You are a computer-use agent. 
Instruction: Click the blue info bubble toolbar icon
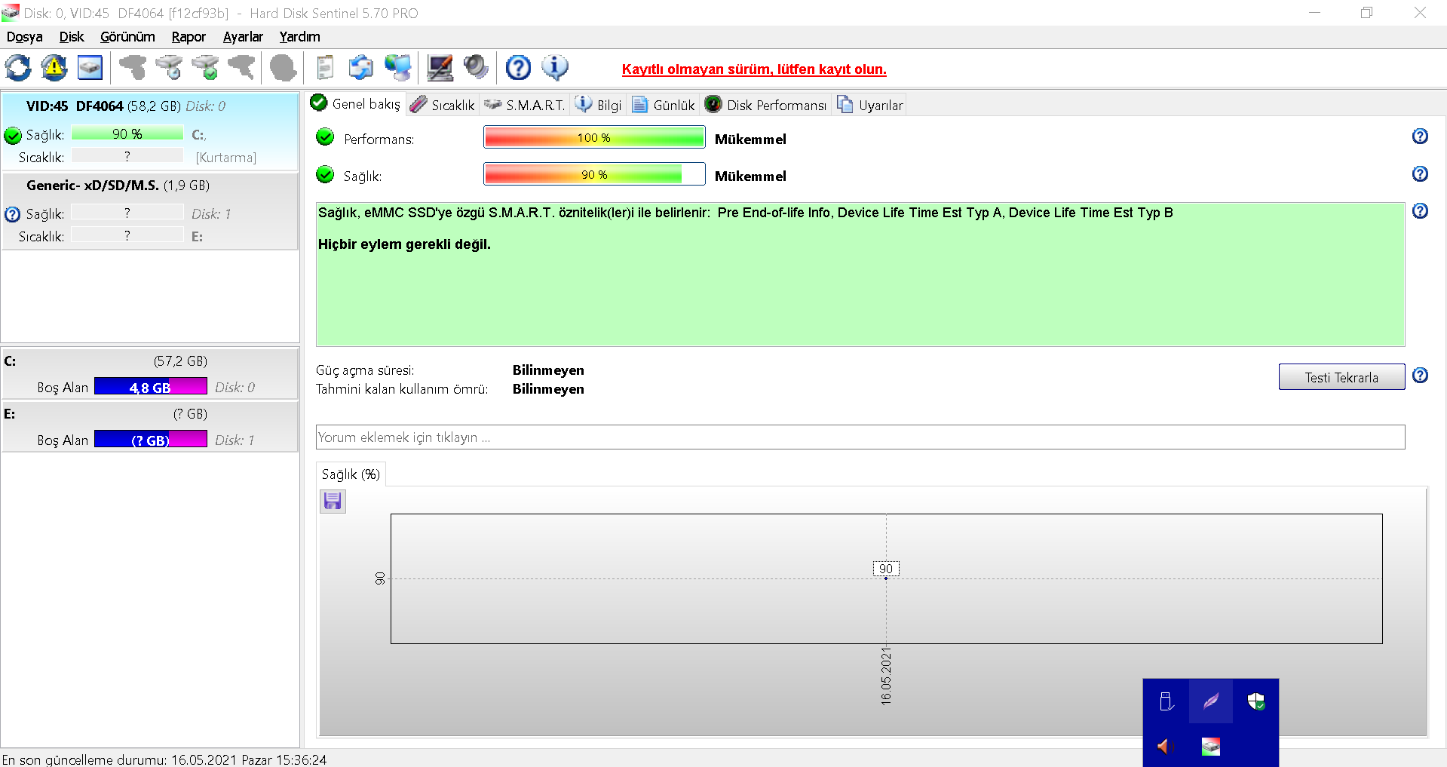(x=555, y=68)
